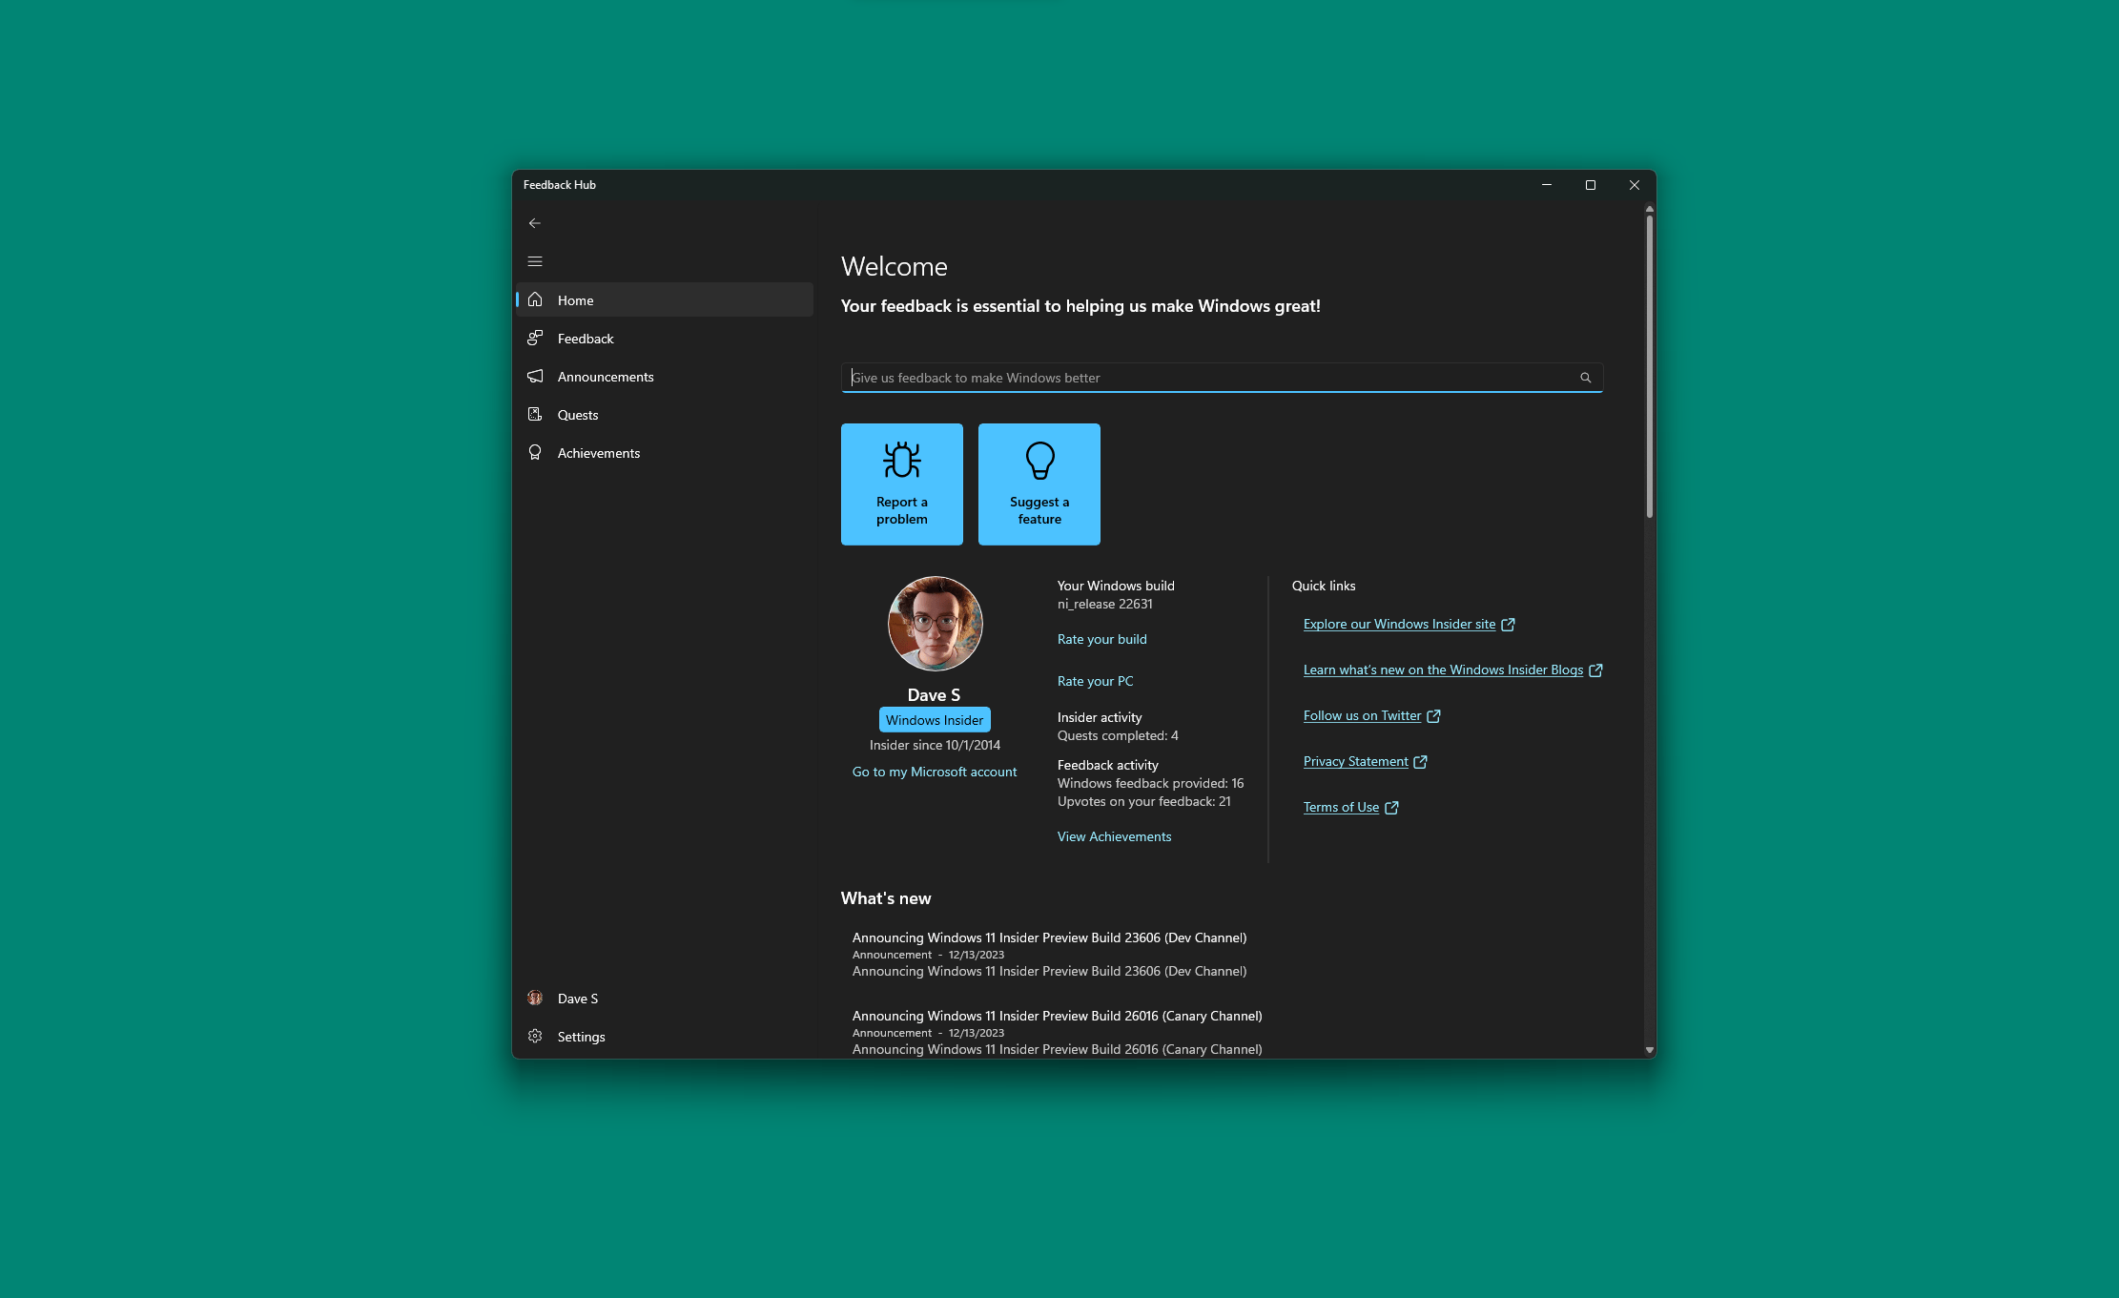
Task: Open Build 23606 Dev Channel announcement
Action: pos(1049,937)
